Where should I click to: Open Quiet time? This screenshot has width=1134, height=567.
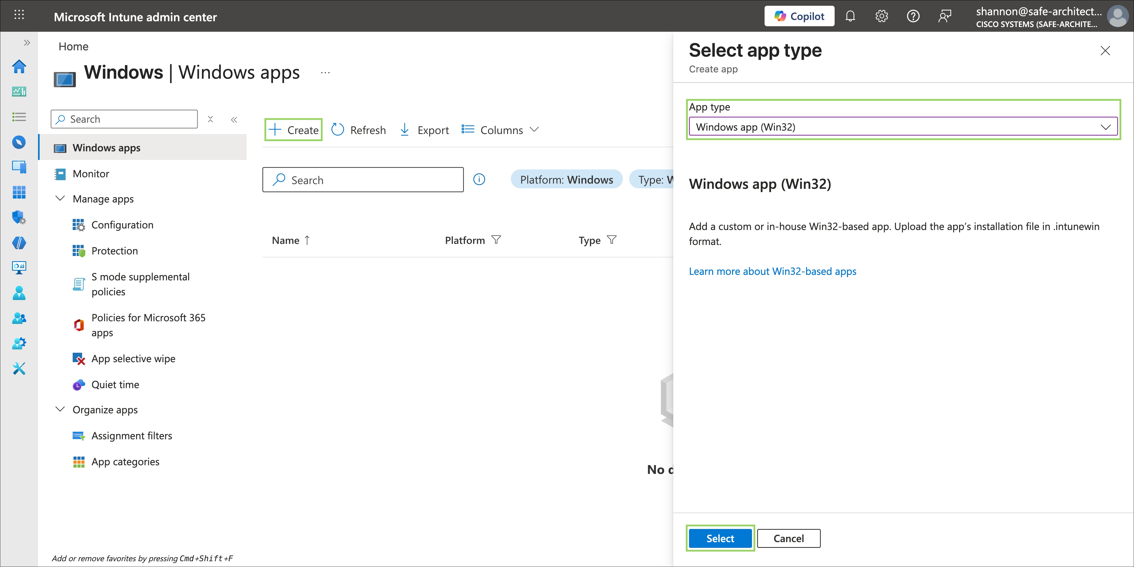(115, 384)
